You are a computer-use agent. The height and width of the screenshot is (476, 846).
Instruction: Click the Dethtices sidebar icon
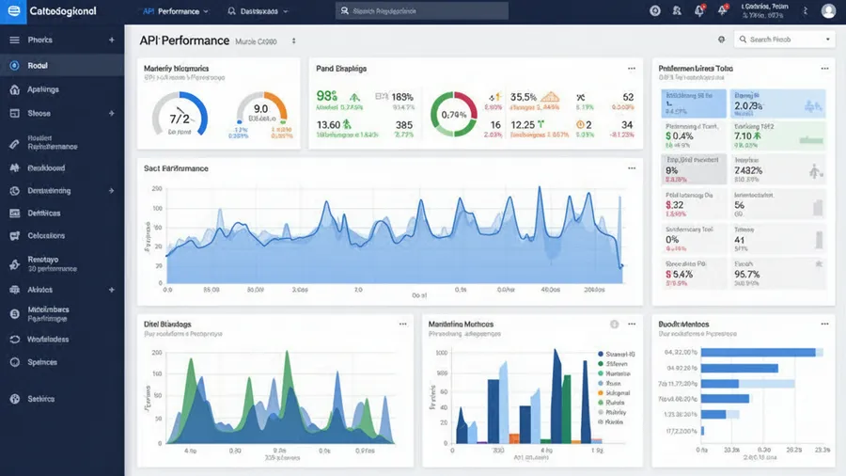(x=14, y=214)
